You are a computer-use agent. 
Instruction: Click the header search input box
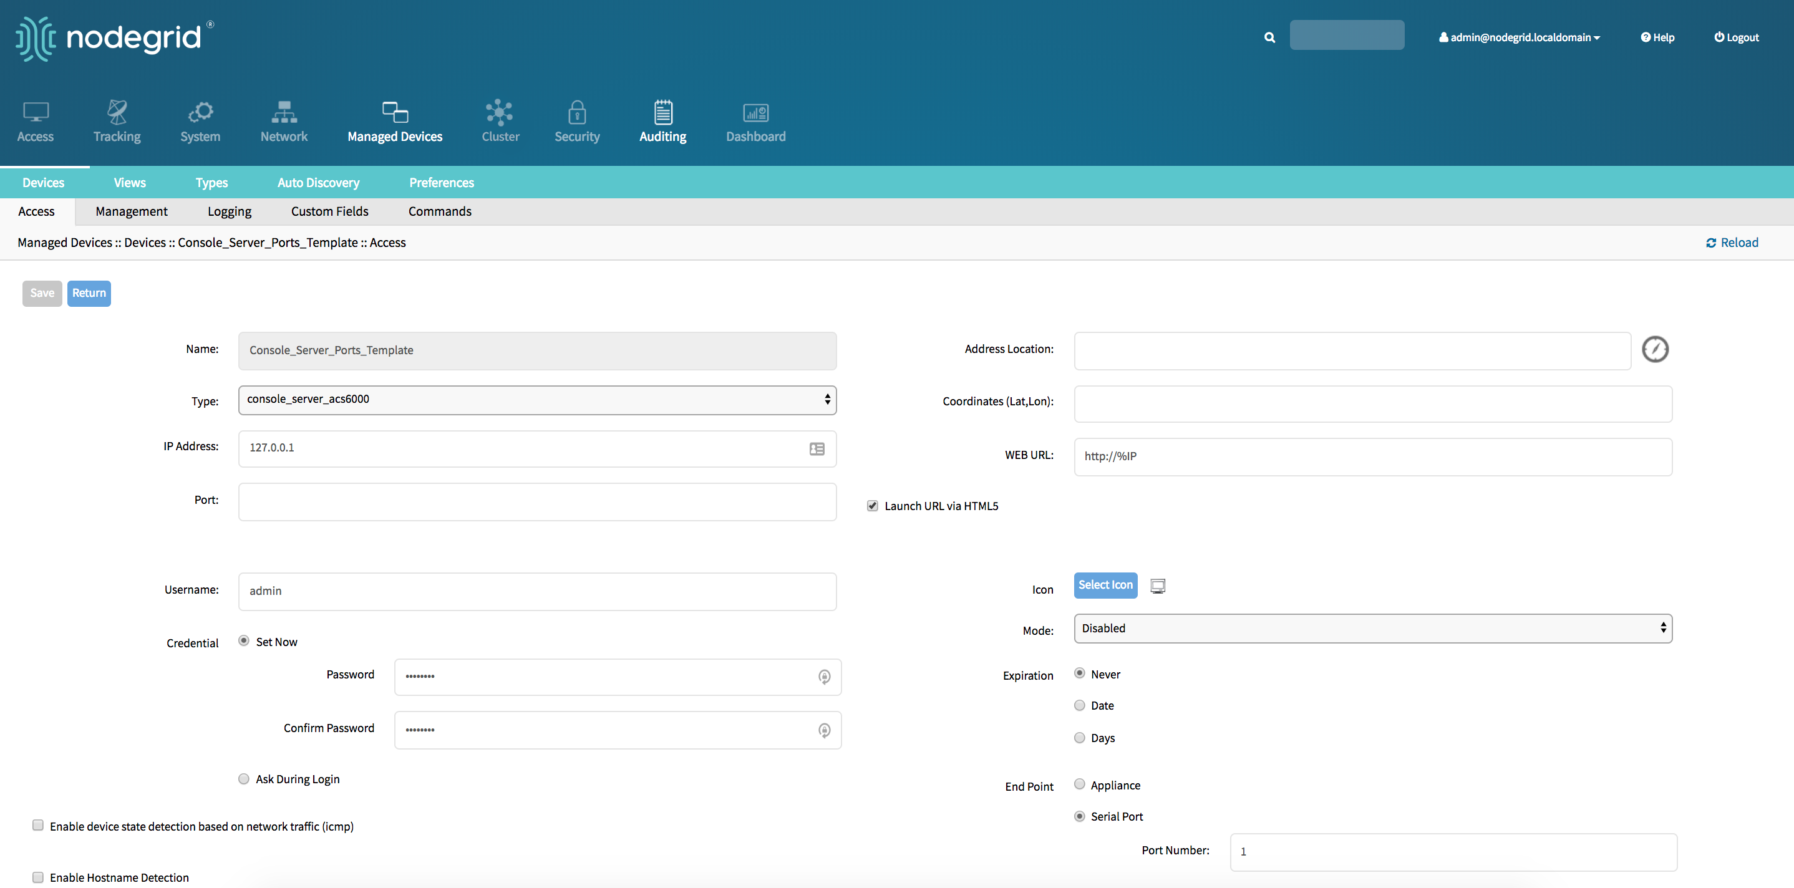click(1346, 36)
